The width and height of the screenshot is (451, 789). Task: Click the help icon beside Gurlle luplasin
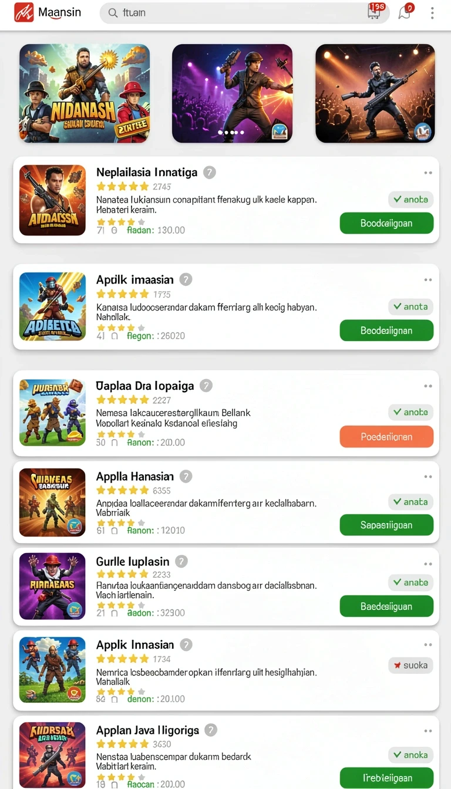(181, 562)
